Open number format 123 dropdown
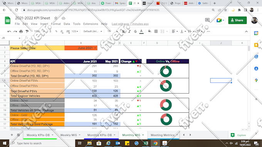 tap(75, 32)
